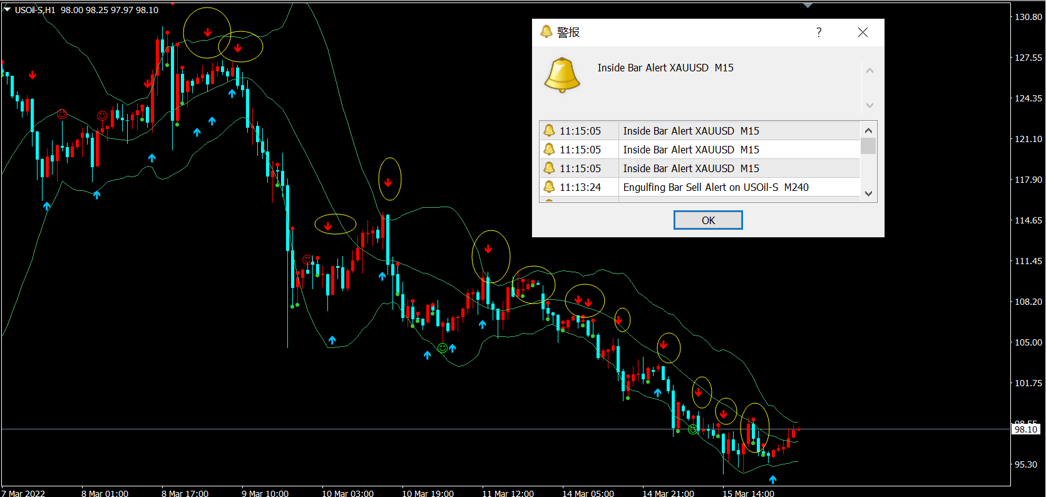Click the bell icon on the 11:13:24 alert row
Viewport: 1046px width, 497px height.
549,187
